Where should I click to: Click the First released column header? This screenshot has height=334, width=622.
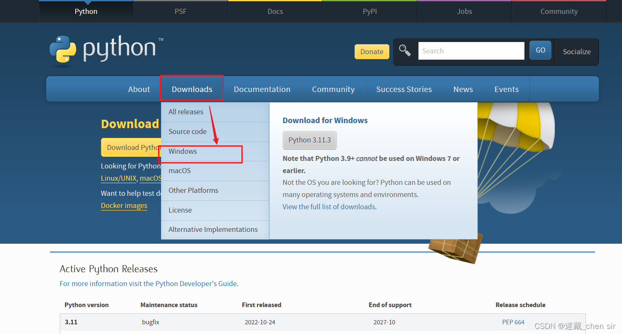(x=262, y=305)
